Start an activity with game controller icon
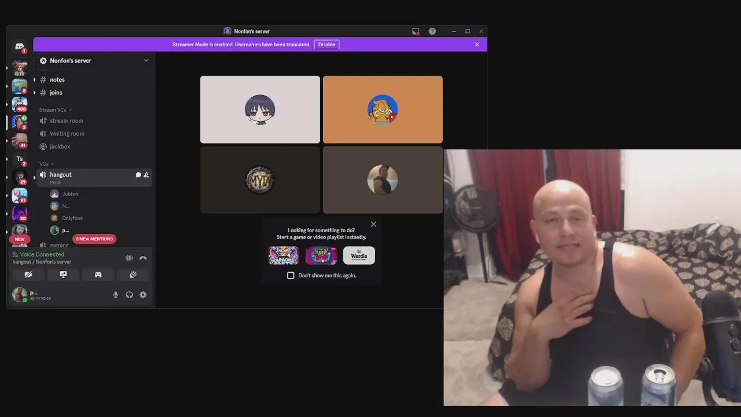 (98, 275)
